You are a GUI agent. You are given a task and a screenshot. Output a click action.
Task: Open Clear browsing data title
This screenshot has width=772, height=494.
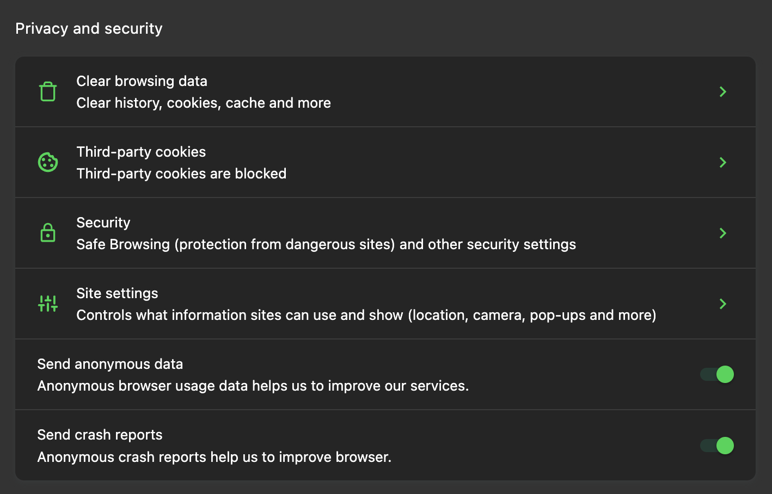[x=142, y=81]
